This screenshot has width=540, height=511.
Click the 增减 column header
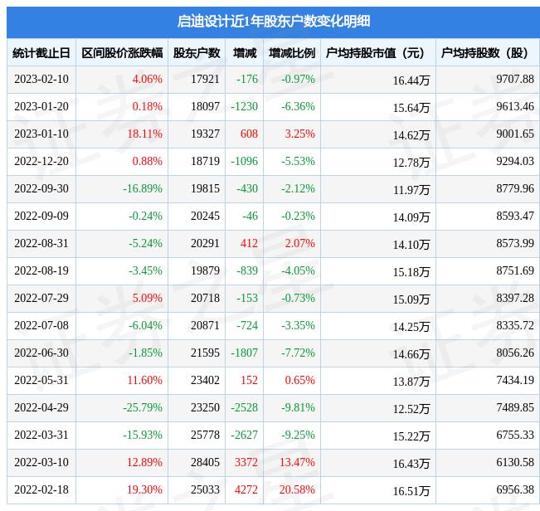click(245, 53)
